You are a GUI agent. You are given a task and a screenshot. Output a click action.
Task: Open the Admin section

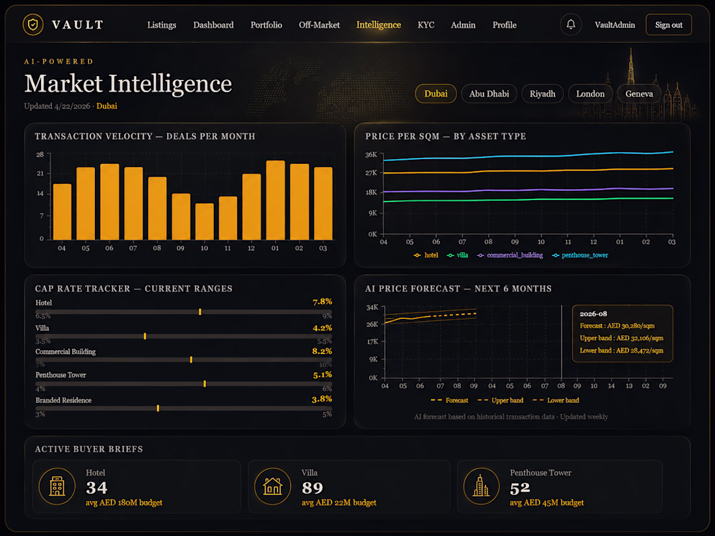463,25
